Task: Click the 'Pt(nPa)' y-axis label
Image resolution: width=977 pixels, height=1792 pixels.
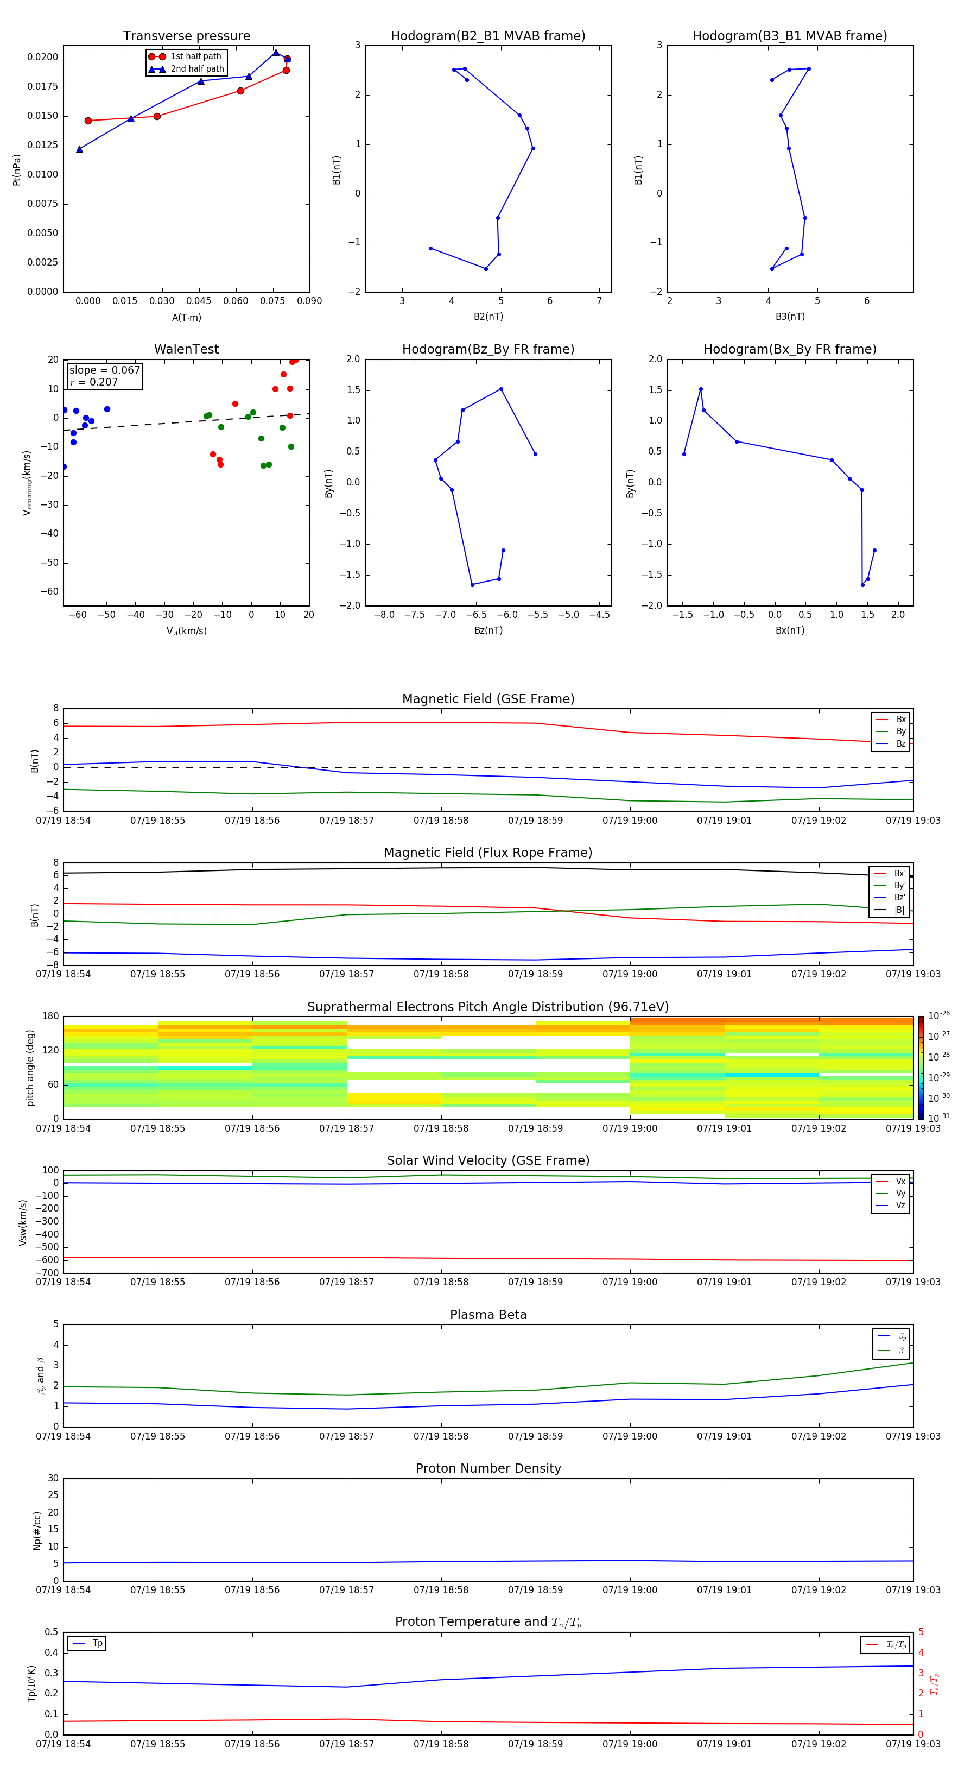Action: point(17,170)
